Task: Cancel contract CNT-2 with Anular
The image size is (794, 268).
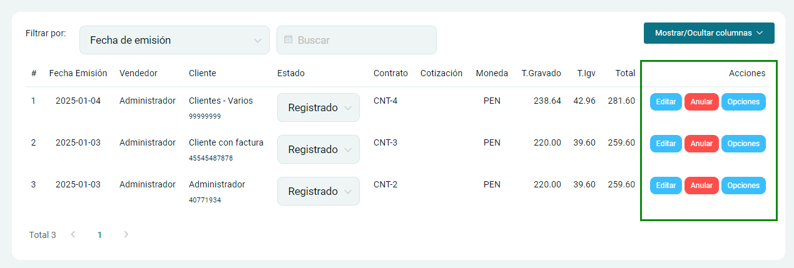Action: pos(701,186)
